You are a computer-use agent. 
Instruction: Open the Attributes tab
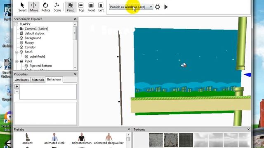[22, 80]
